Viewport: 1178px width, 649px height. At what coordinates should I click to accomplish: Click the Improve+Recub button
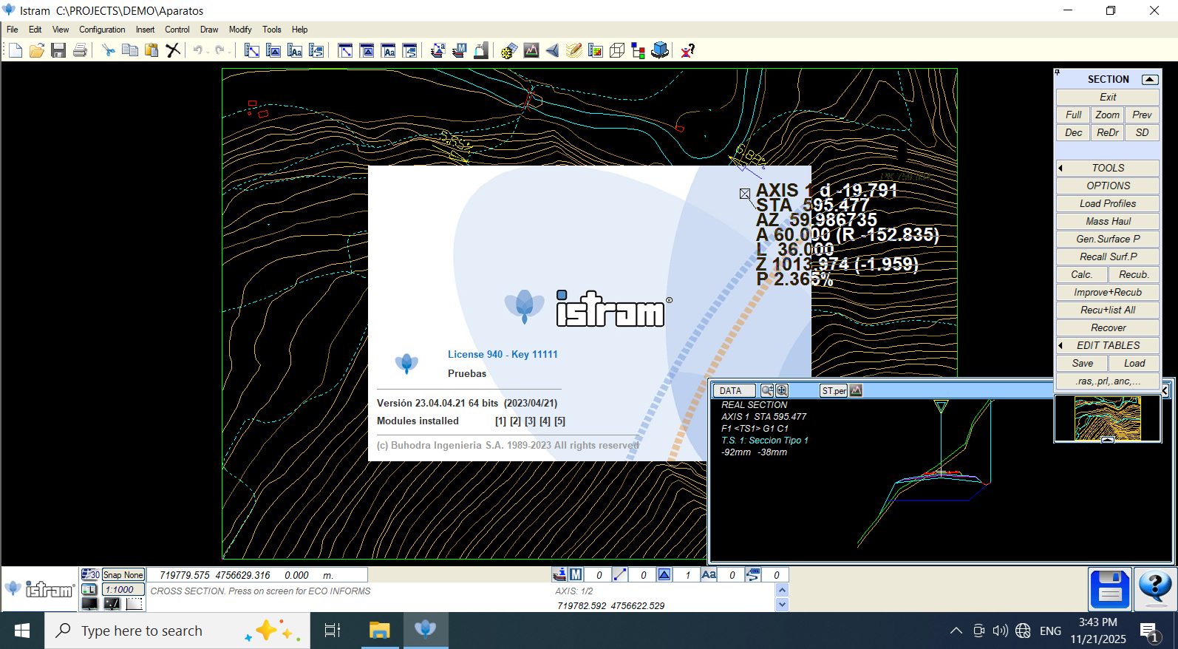click(1107, 292)
